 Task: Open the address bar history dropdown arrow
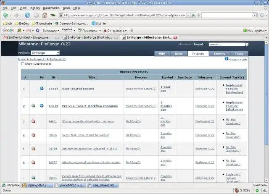[188, 15]
